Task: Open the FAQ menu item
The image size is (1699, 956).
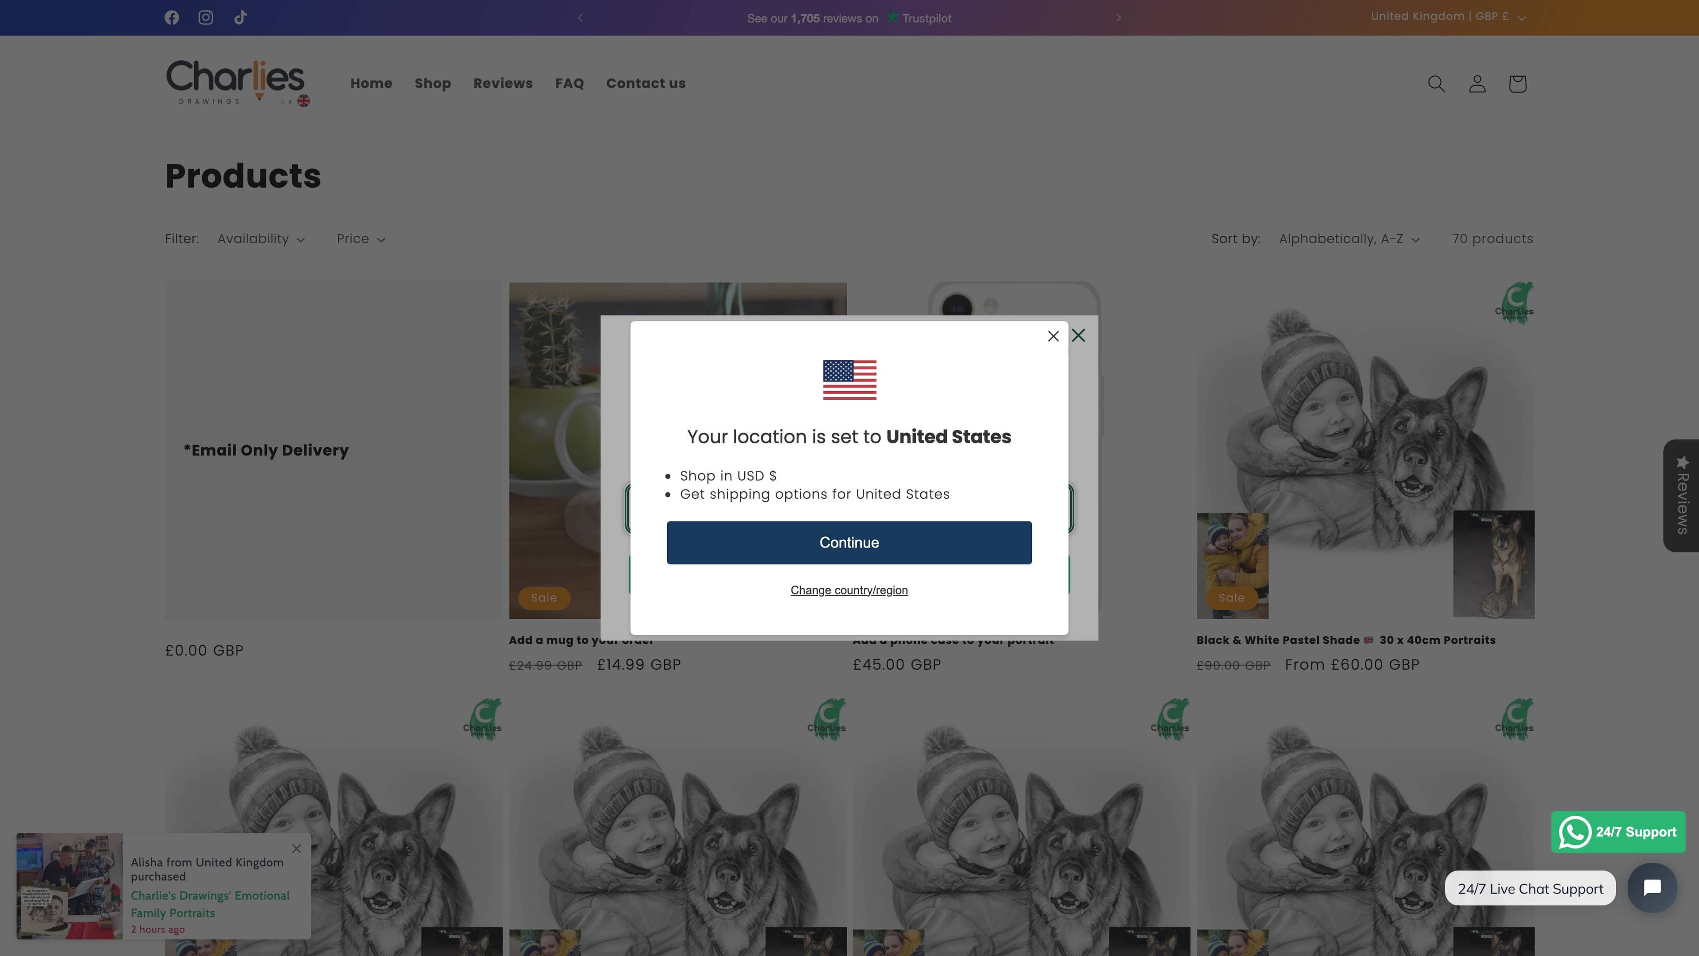Action: (x=569, y=84)
